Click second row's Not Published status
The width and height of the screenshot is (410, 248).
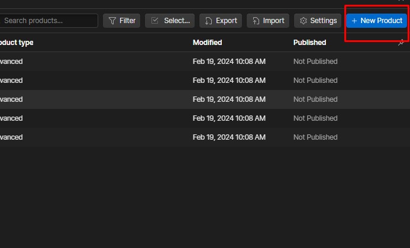315,80
